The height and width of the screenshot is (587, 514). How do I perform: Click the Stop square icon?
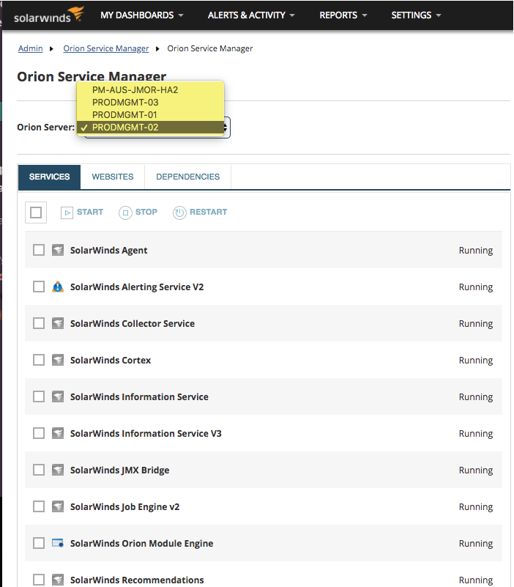pos(125,213)
